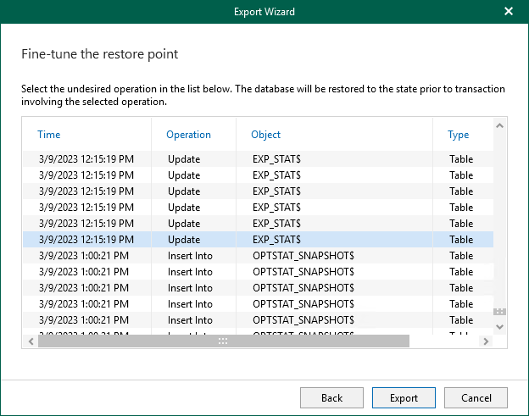The image size is (529, 416).
Task: Select the first Insert Into operation row
Action: [x=190, y=256]
